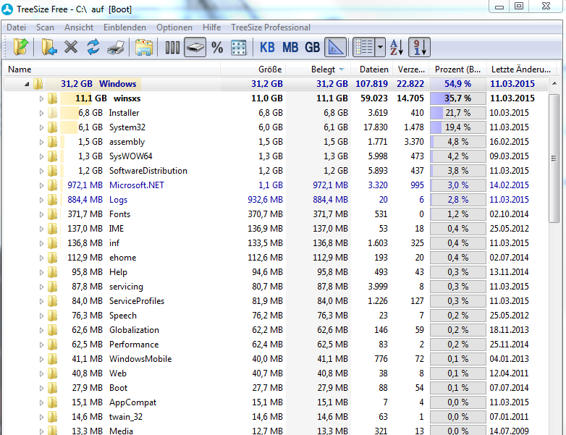Click the delete X toolbar icon
Viewport: 566px width, 435px height.
[71, 47]
